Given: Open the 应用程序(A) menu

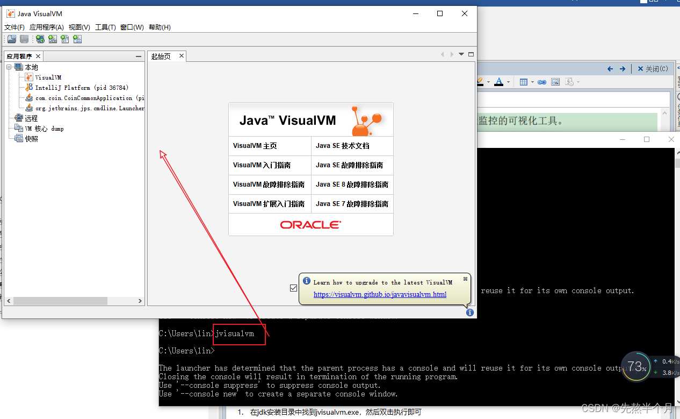Looking at the screenshot, I should point(47,27).
